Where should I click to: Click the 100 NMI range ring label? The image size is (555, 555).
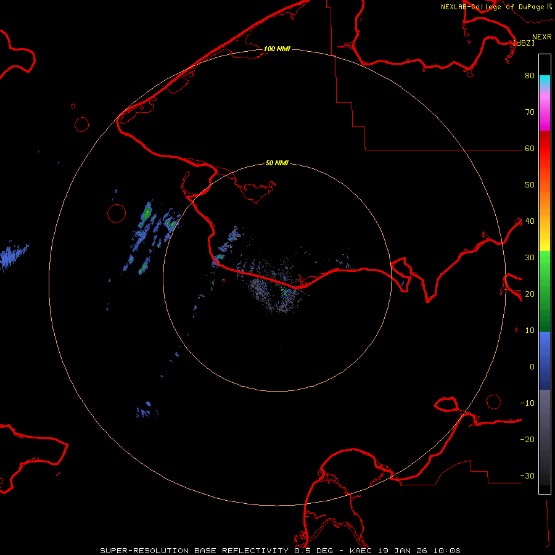[x=277, y=49]
